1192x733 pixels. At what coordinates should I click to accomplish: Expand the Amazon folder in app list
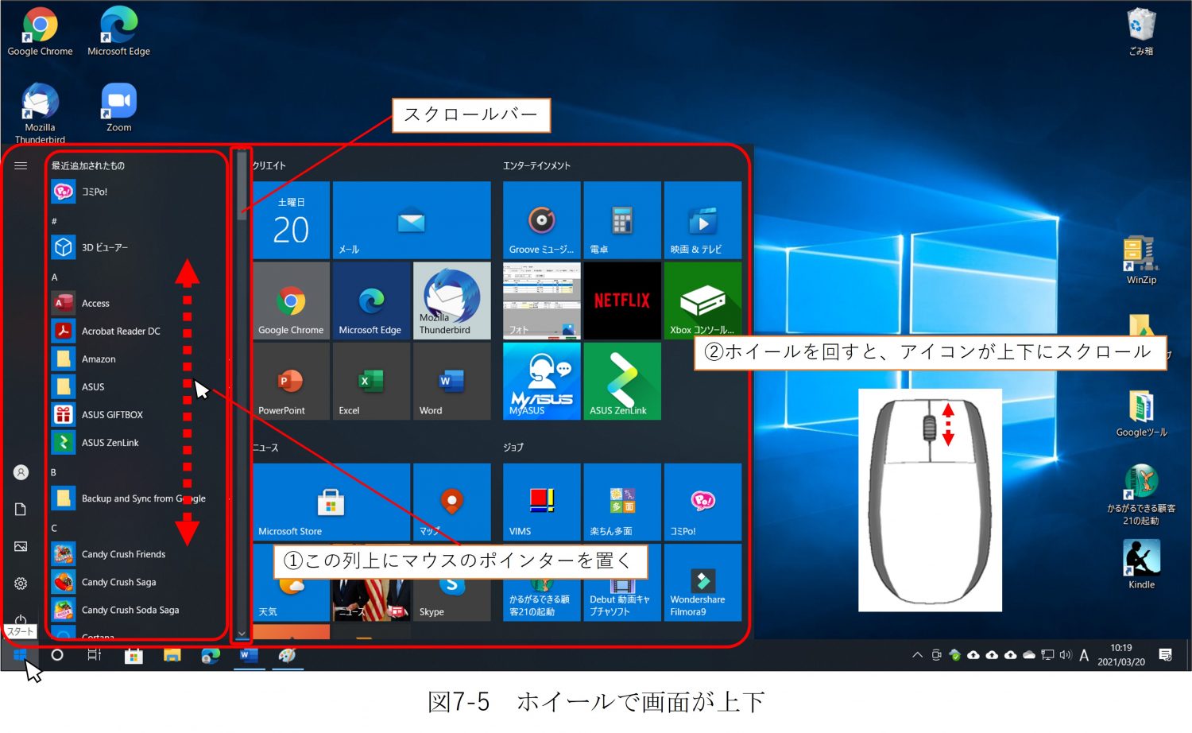click(137, 359)
